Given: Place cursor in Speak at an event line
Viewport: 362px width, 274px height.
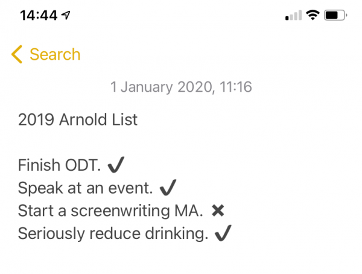Looking at the screenshot, I should tap(86, 188).
